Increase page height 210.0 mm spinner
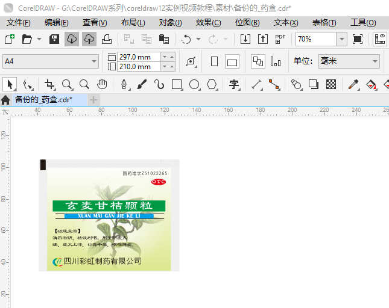Viewport: 389px width, 308px height. click(172, 67)
